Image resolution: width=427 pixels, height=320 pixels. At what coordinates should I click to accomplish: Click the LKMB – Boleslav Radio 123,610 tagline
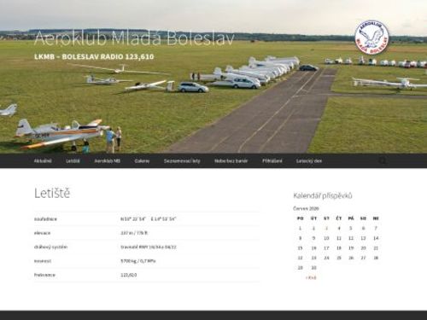pos(94,56)
